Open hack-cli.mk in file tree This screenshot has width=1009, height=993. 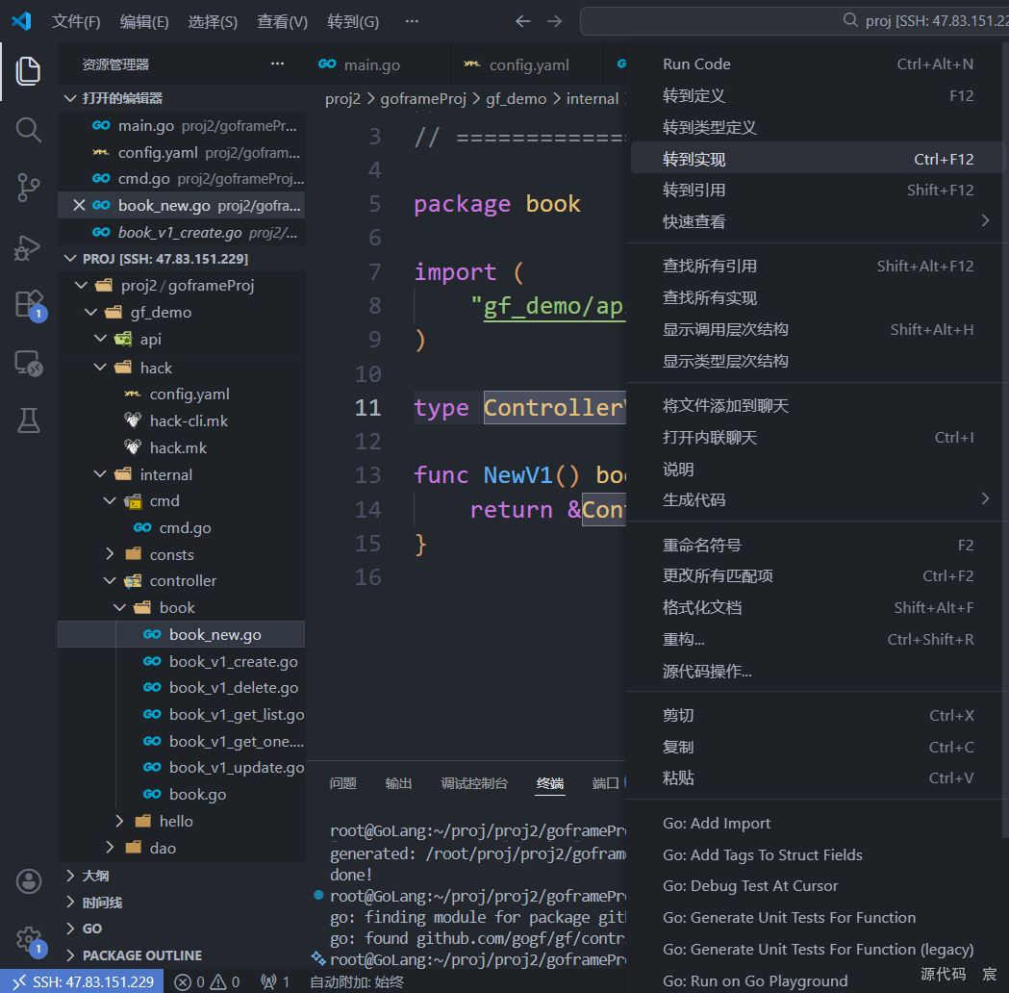click(x=189, y=420)
